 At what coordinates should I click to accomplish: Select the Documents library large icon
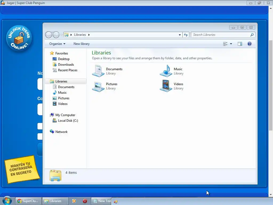coord(98,71)
